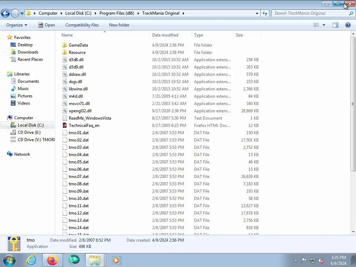Launch Internet Explorer from taskbar
Screen dimensions: 356x267
31,260
